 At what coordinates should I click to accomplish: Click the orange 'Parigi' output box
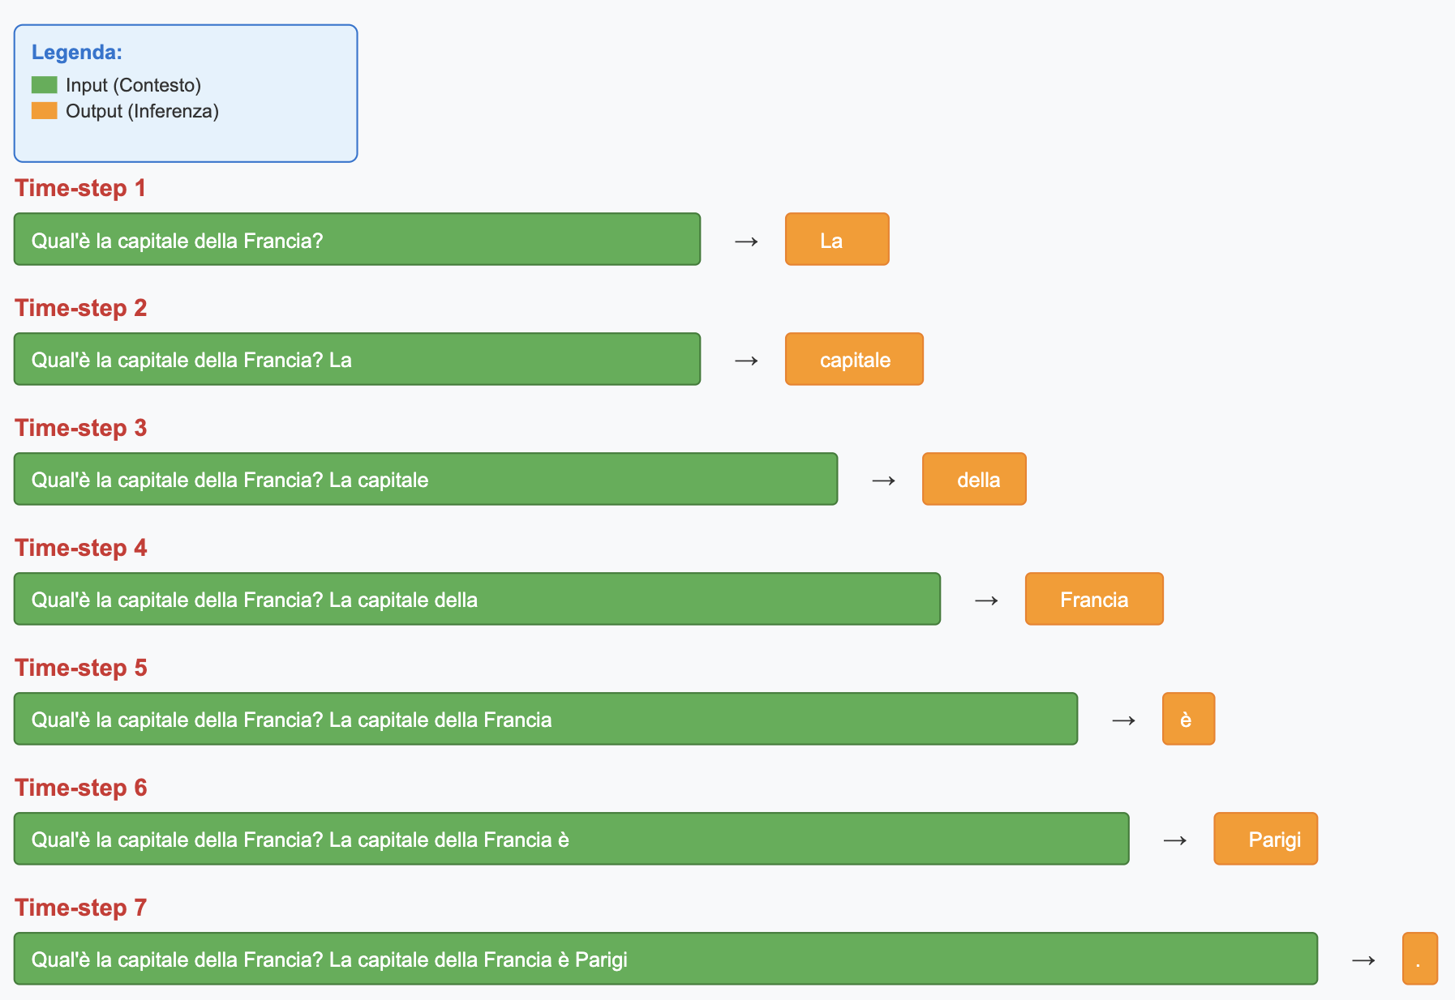click(x=1264, y=840)
